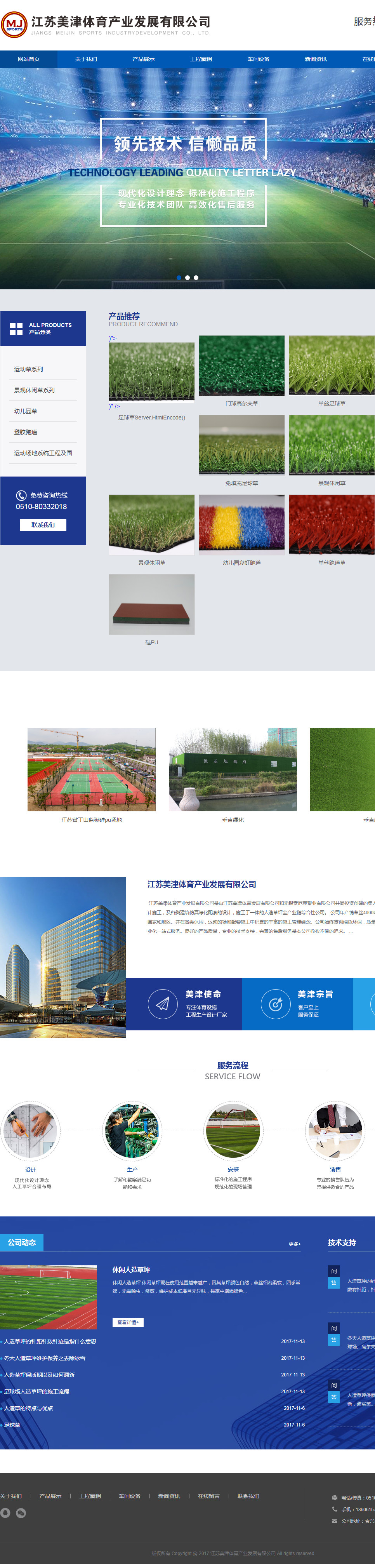The image size is (375, 1564).
Task: Open the 硅PU product image
Action: tap(152, 604)
